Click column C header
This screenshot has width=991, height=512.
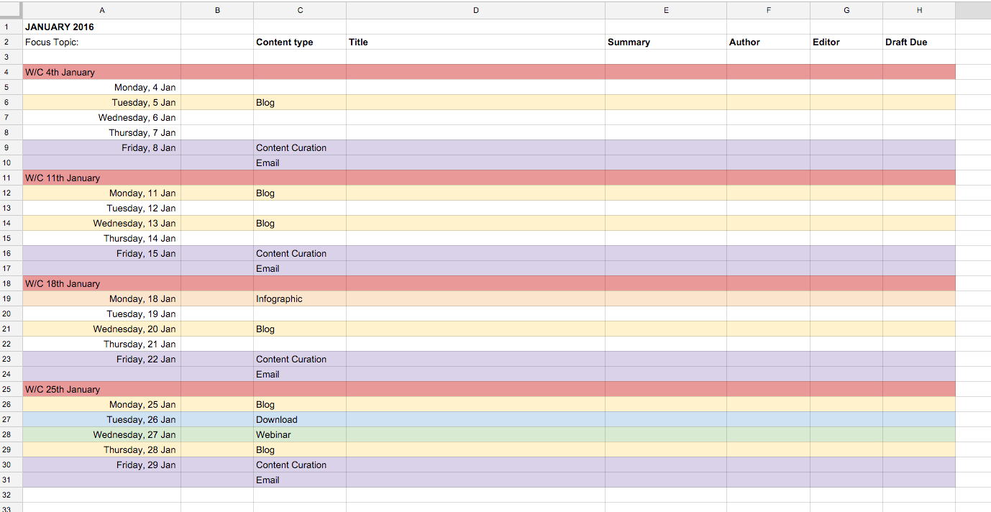click(299, 10)
